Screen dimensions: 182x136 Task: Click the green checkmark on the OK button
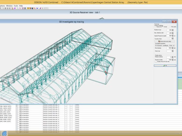tap(164, 65)
